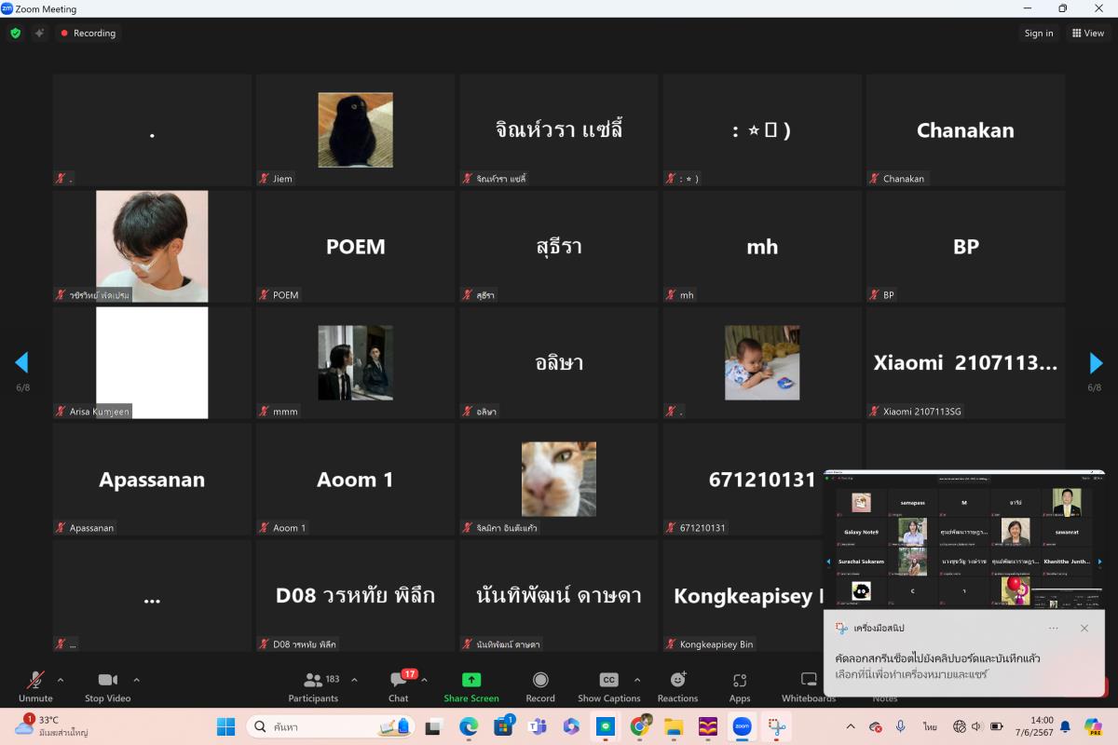The height and width of the screenshot is (745, 1118).
Task: Toggle Show Captions CC button
Action: click(608, 686)
